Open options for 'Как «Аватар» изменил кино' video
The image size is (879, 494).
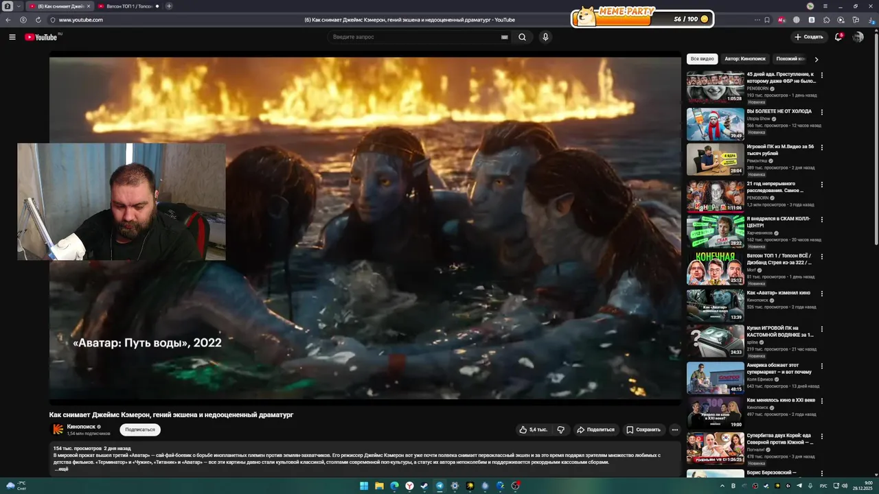tap(821, 294)
